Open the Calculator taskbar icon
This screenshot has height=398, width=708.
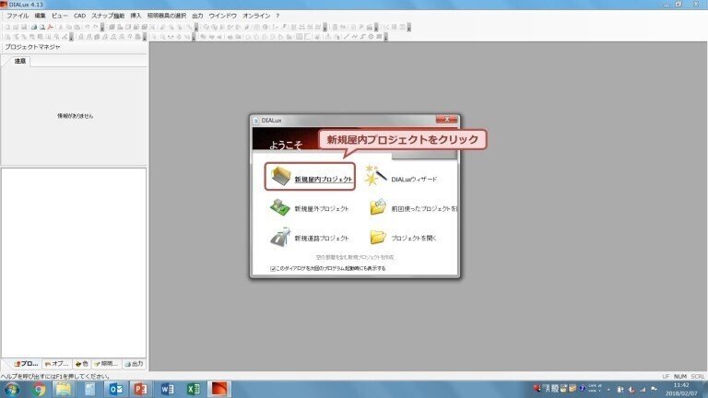(89, 389)
